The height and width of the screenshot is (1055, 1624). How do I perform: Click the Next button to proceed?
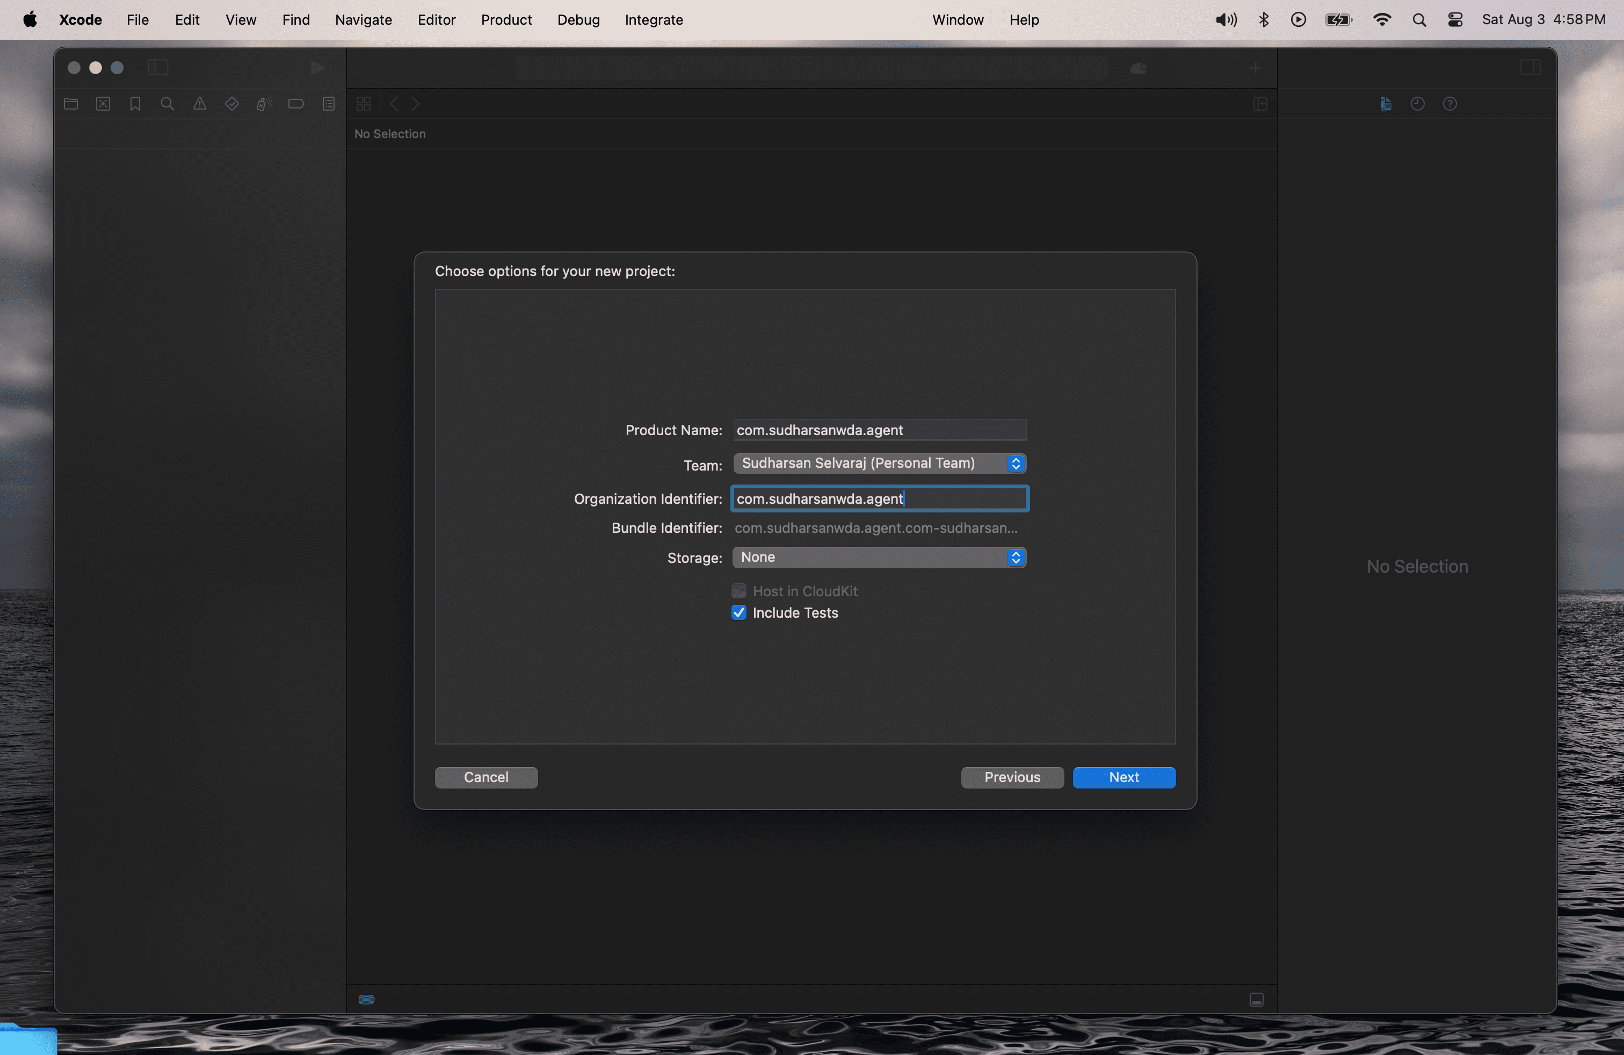click(1123, 777)
